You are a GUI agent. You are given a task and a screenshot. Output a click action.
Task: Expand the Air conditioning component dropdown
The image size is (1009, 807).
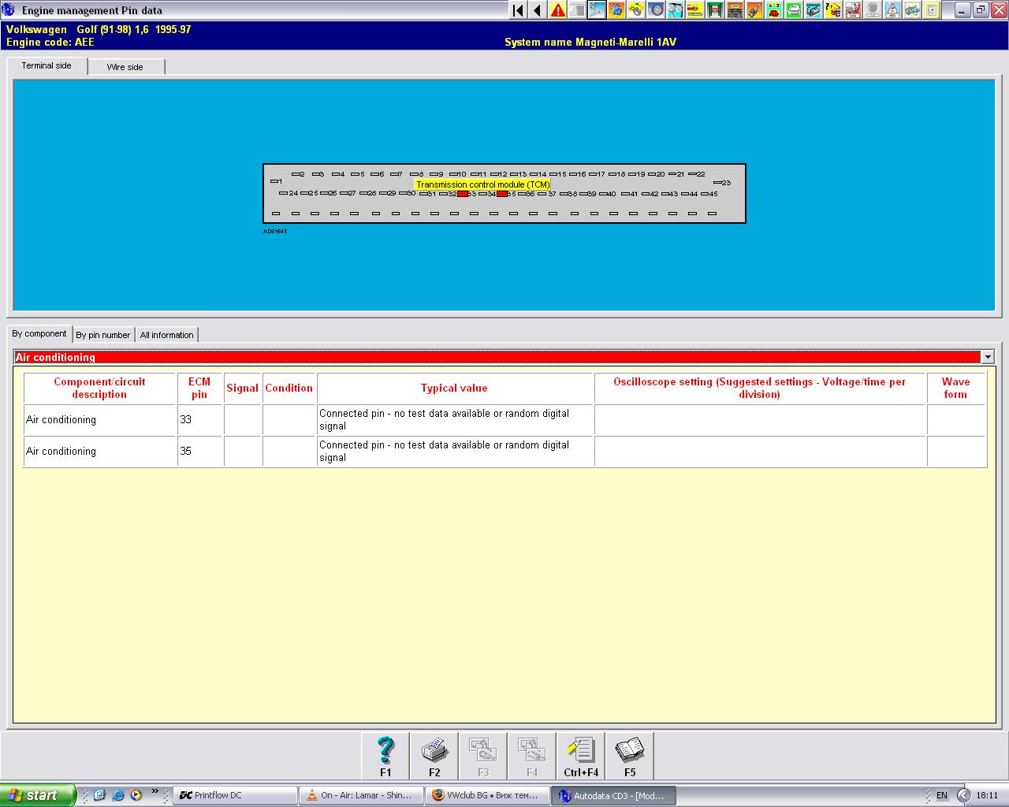tap(988, 357)
